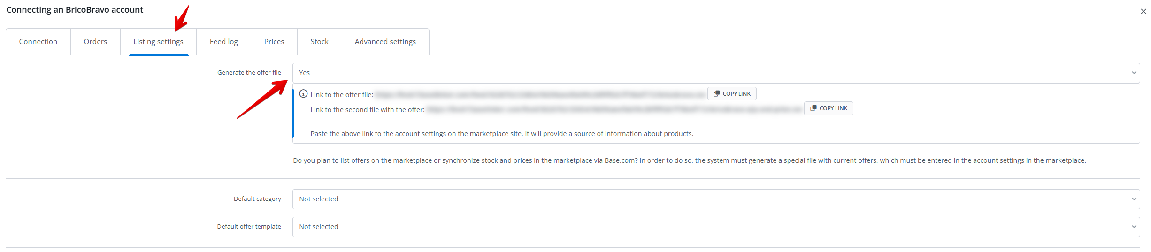Open the Stock tab
Viewport: 1151px width, 252px height.
(x=319, y=42)
